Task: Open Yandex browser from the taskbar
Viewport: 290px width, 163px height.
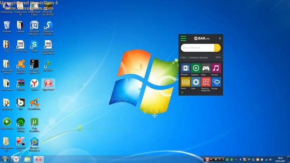Action: [16, 159]
